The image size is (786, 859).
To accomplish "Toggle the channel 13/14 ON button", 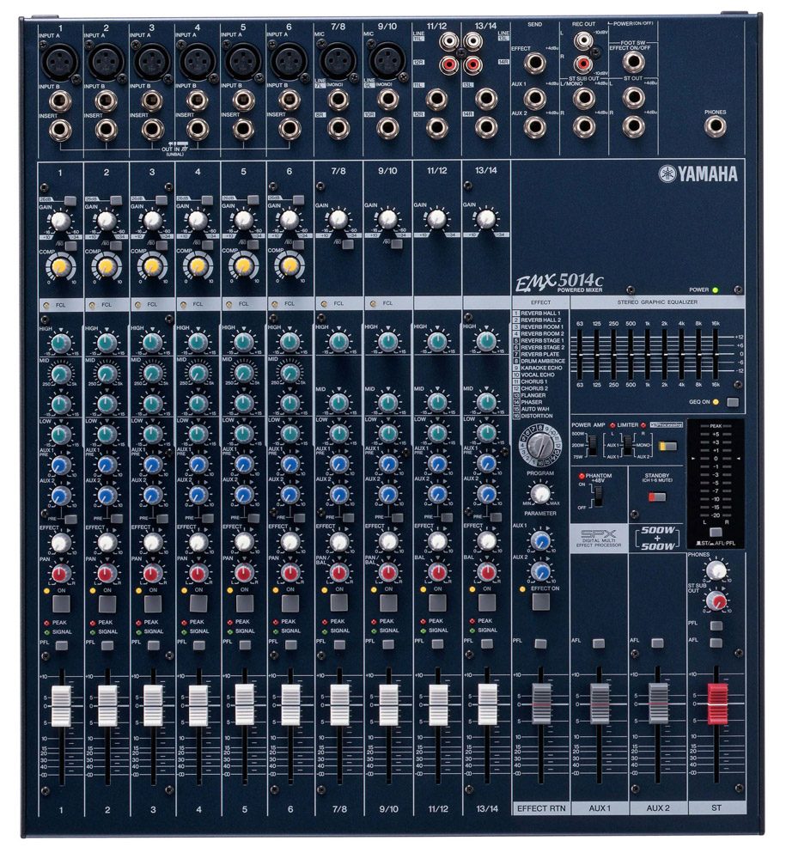I will (x=486, y=603).
